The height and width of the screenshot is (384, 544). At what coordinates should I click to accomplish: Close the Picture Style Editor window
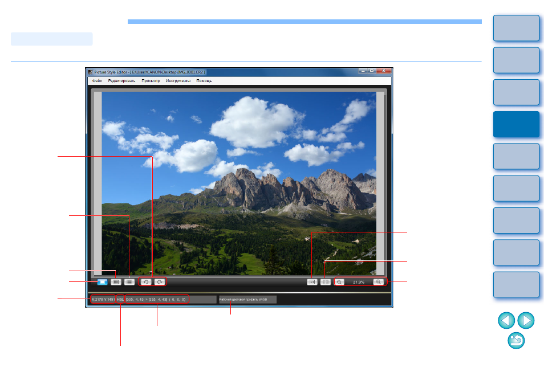click(384, 71)
